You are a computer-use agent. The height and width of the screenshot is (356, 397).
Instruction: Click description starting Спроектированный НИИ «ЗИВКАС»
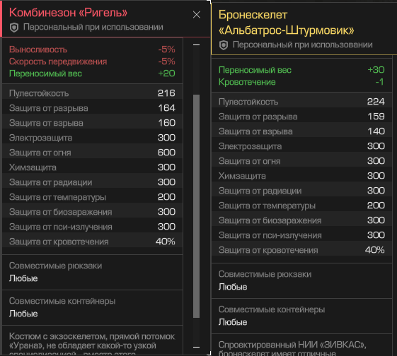click(292, 348)
